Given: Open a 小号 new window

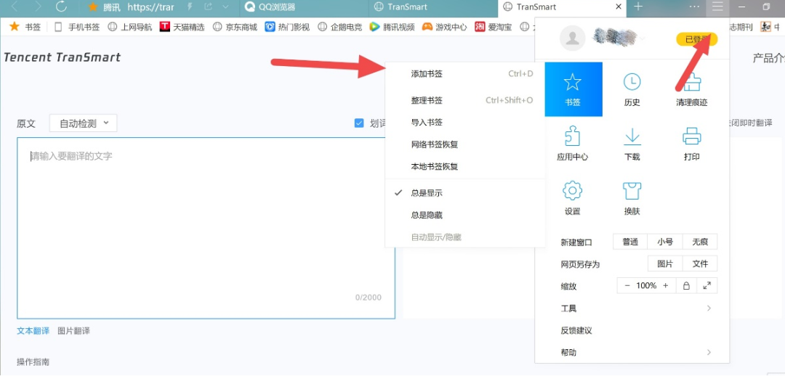Looking at the screenshot, I should tap(665, 242).
